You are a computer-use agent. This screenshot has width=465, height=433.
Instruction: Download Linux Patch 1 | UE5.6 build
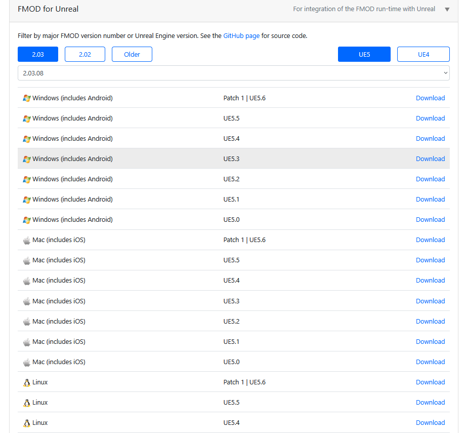(x=430, y=382)
